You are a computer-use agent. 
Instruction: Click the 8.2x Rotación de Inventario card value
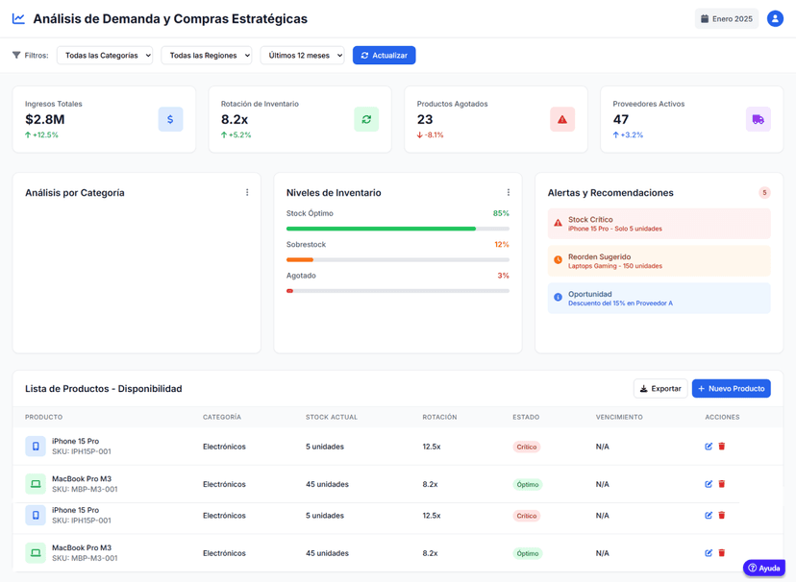pos(235,119)
